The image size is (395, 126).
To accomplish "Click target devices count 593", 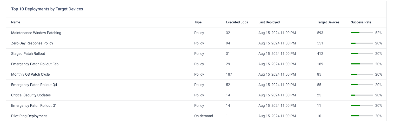I will pyautogui.click(x=320, y=33).
